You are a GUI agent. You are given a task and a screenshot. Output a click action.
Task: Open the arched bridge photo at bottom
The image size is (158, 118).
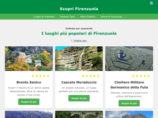79,115
